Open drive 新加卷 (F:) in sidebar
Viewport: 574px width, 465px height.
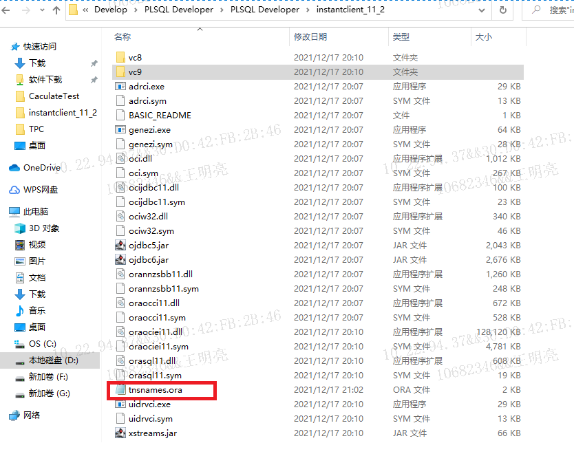pos(48,376)
